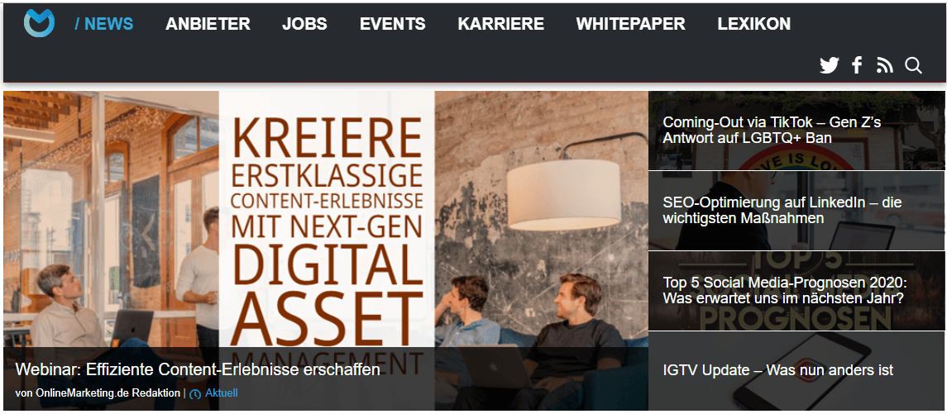Screen dimensions: 947x414
Task: Click the Aktuell link
Action: (222, 393)
